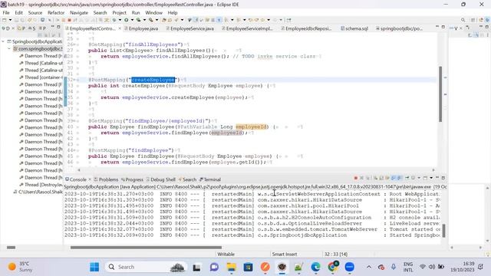The height and width of the screenshot is (276, 491).
Task: Open dropdown next to Run button
Action: click(132, 20)
